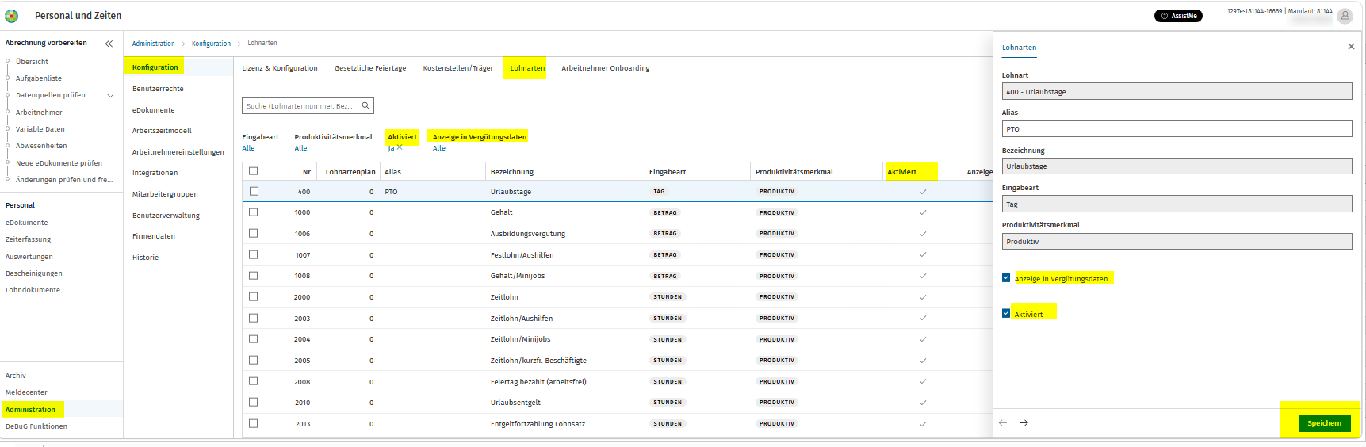Select checkbox for row 1000 Gehalt
This screenshot has height=447, width=1366.
coord(254,212)
